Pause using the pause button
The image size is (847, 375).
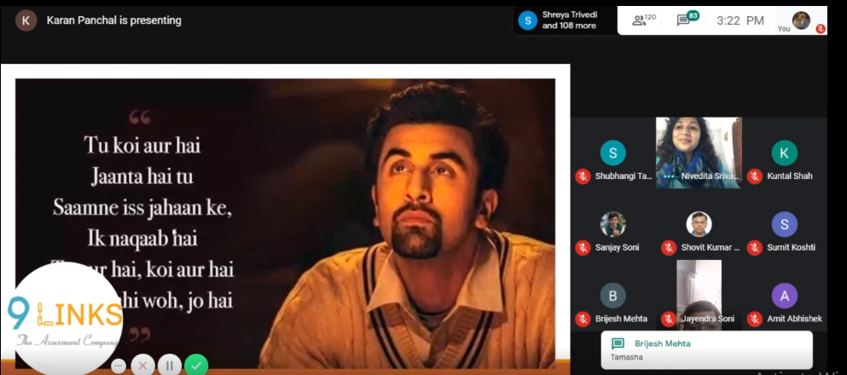coord(170,366)
